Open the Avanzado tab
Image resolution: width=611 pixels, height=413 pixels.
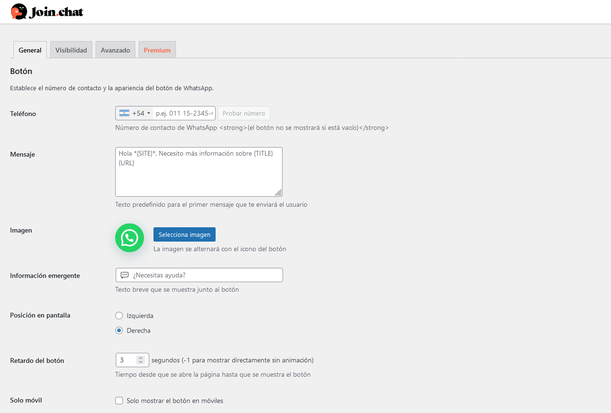pos(115,50)
